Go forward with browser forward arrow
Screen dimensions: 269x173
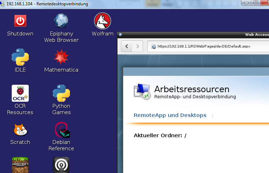tap(137, 46)
